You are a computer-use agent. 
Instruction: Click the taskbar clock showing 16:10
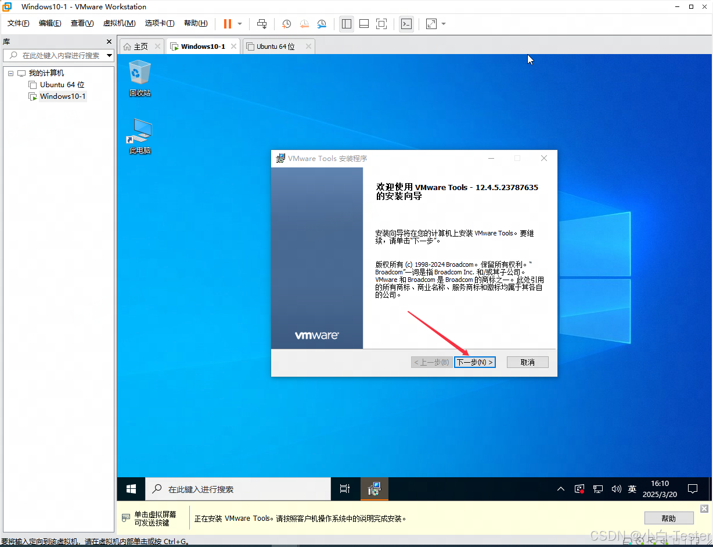coord(660,489)
